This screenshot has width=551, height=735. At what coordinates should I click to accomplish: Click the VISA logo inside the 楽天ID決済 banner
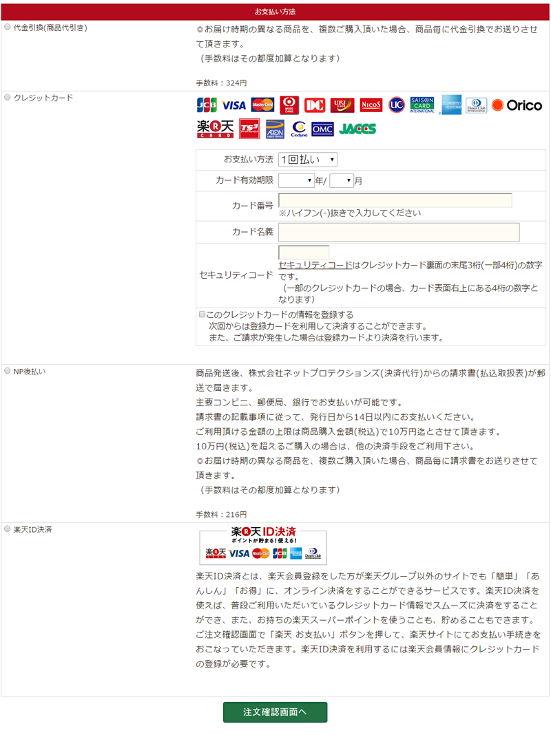point(239,553)
